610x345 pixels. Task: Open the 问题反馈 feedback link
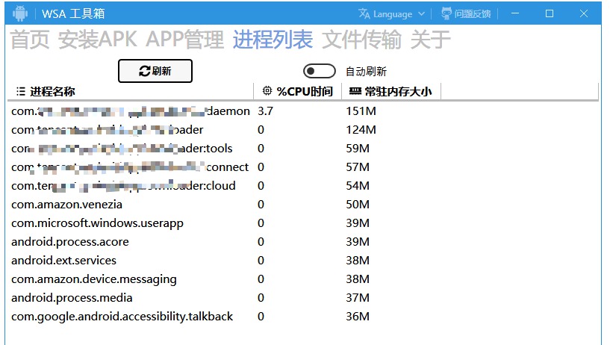pos(466,14)
